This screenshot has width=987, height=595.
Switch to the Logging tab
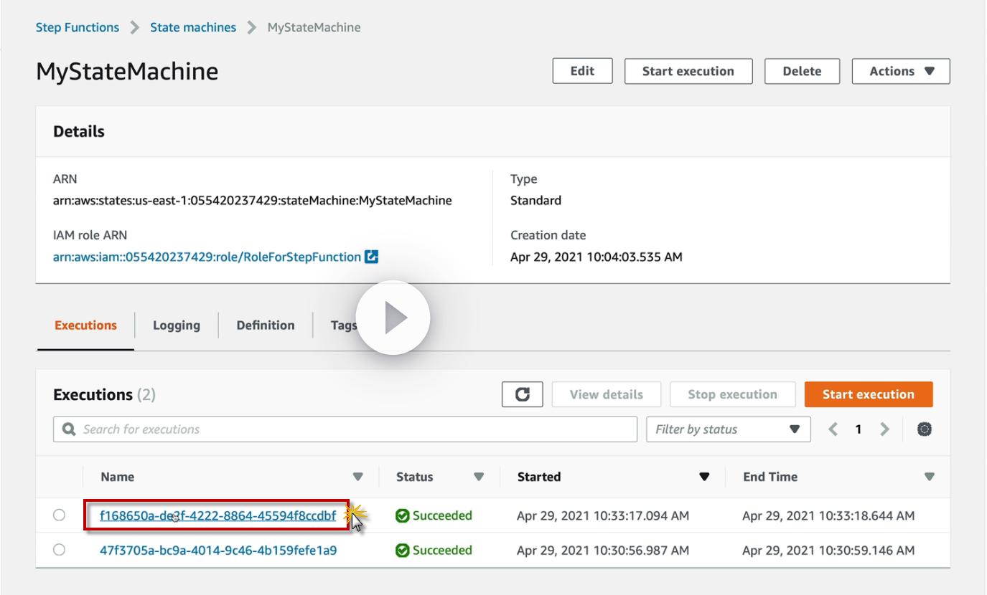tap(177, 325)
